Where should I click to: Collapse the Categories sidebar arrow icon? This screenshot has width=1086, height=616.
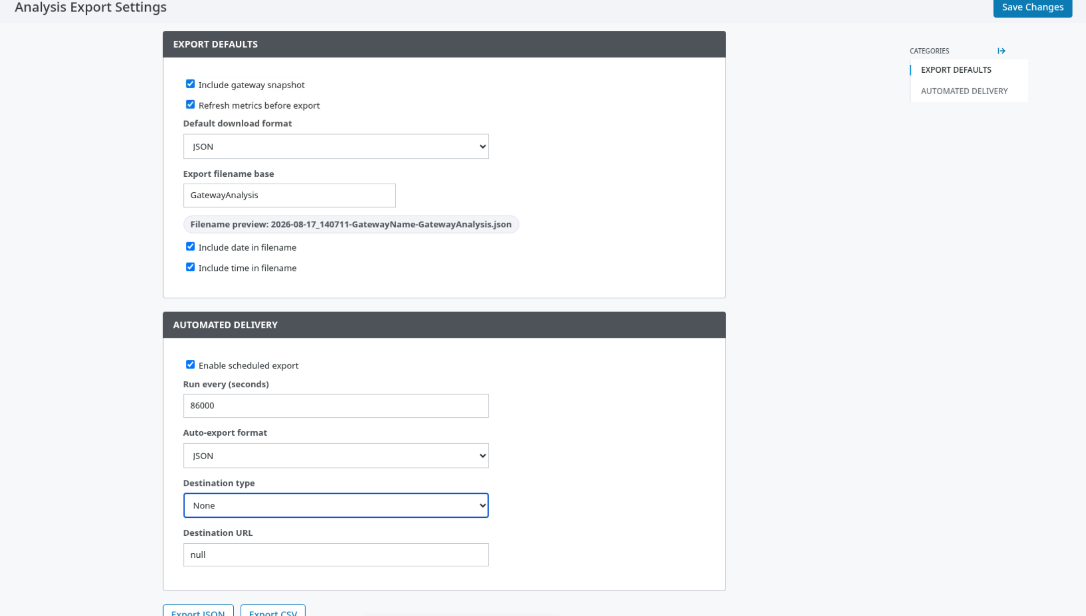[1001, 51]
